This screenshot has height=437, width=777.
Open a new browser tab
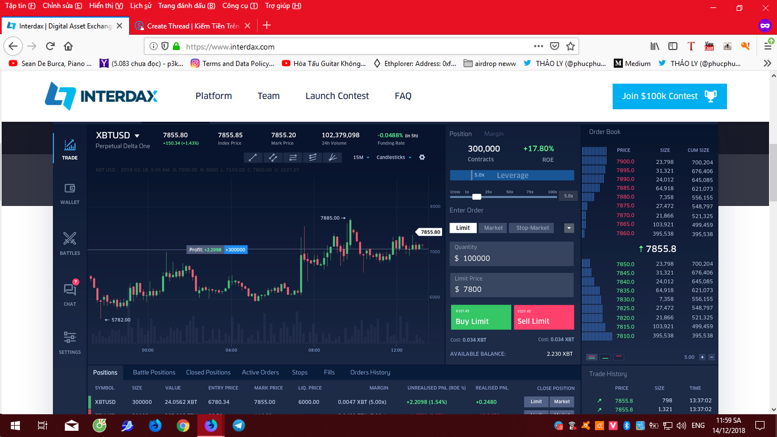coord(267,26)
